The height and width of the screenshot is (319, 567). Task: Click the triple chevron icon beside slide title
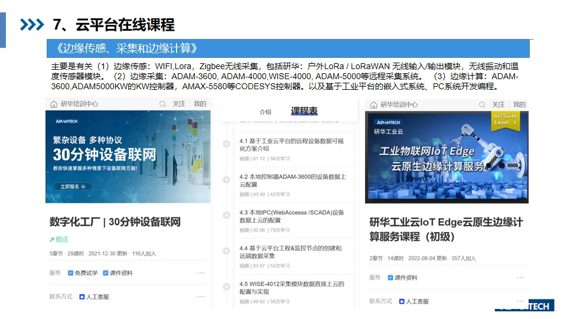32,25
